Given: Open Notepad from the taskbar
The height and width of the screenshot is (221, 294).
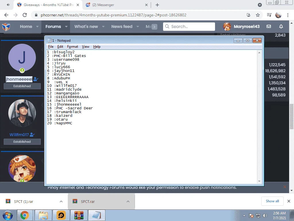Looking at the screenshot, I should click(x=96, y=215).
